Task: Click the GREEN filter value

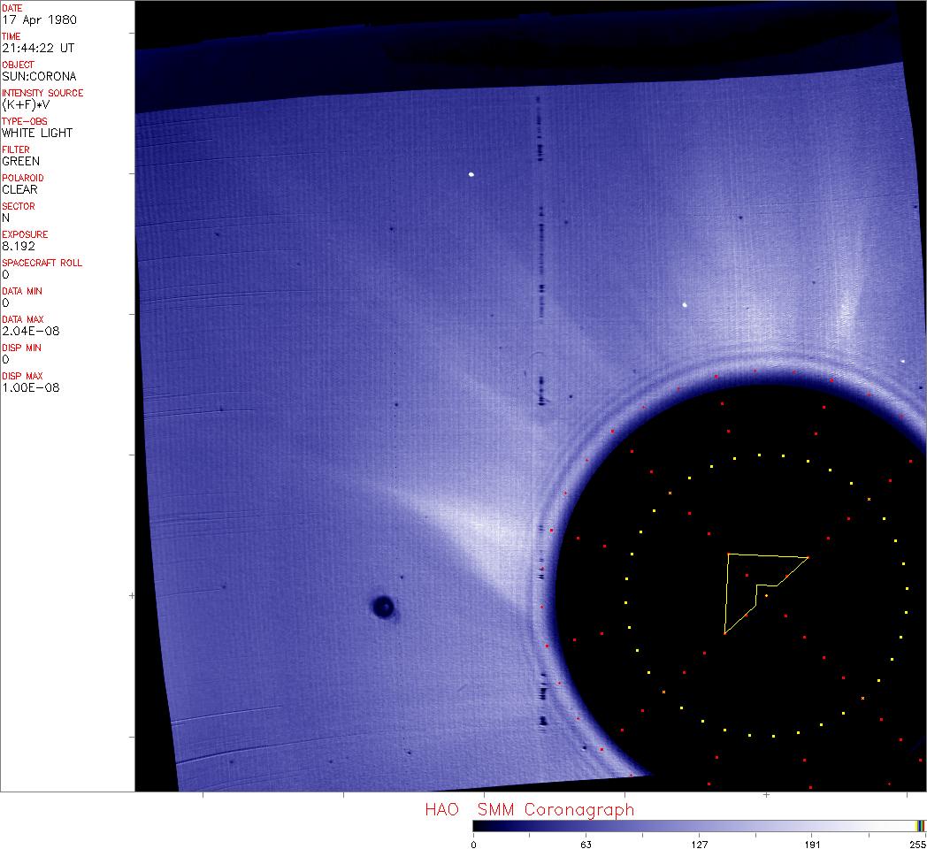Action: [20, 161]
